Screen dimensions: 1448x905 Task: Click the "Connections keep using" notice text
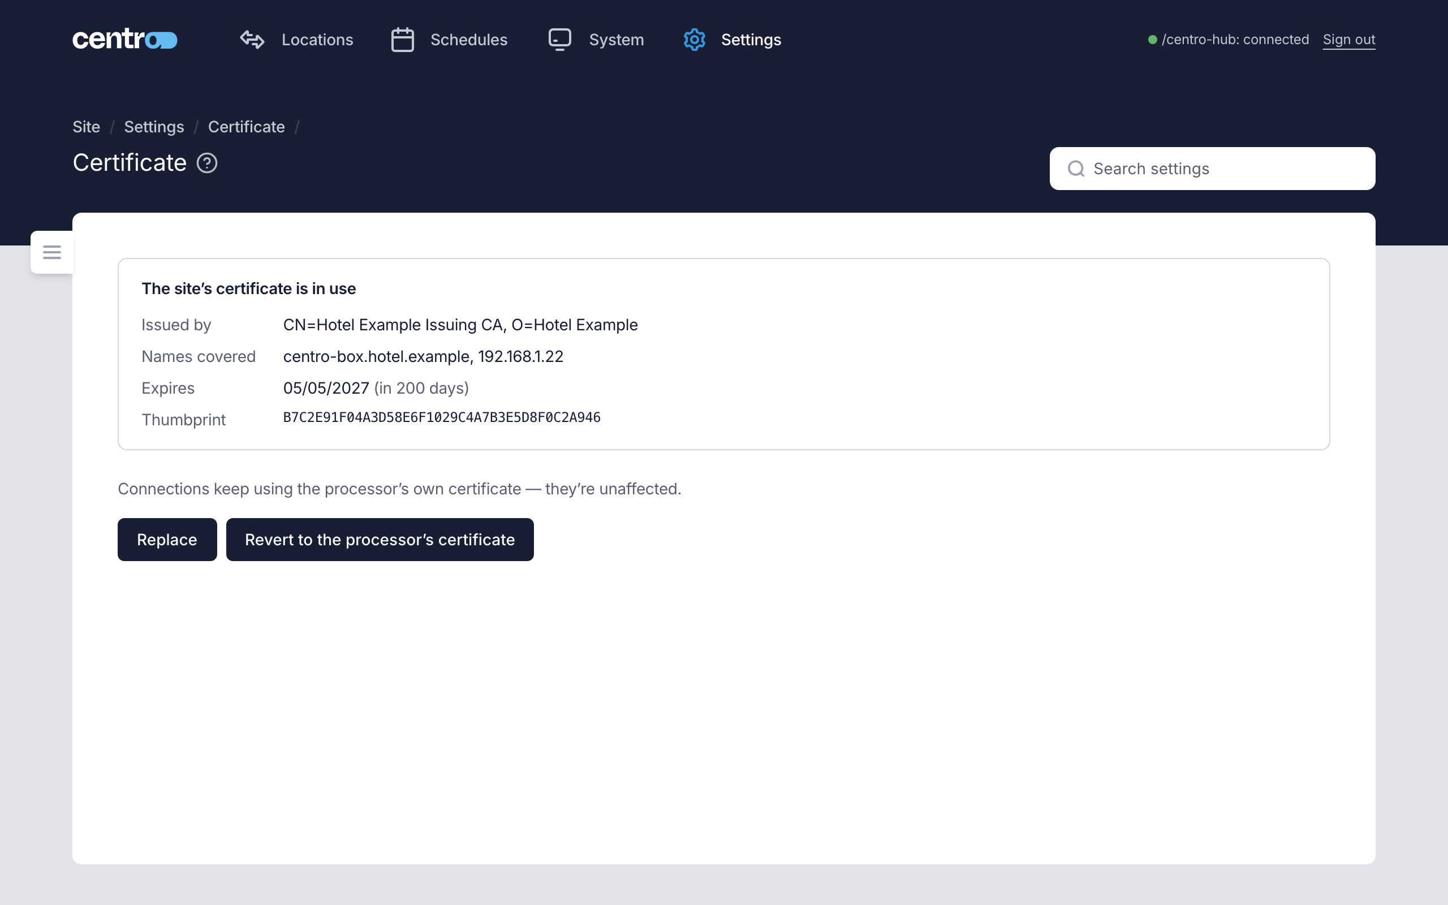tap(399, 489)
